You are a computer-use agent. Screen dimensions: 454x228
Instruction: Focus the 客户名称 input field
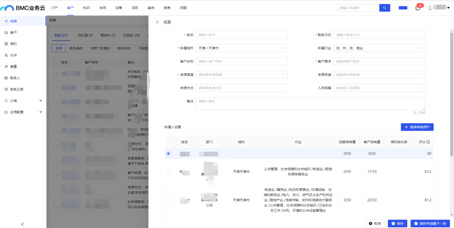pos(242,61)
